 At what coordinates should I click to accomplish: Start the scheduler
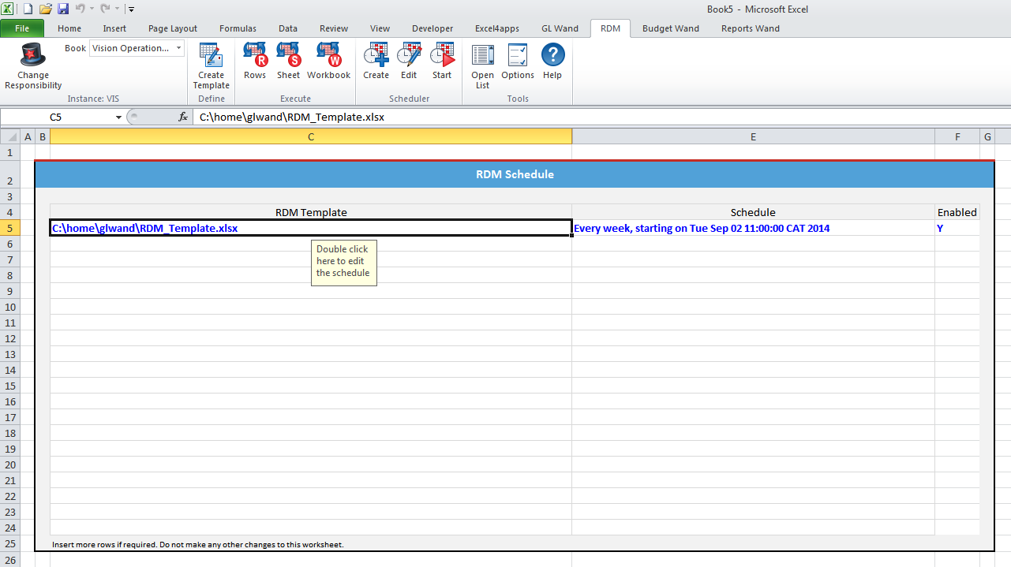[x=442, y=62]
